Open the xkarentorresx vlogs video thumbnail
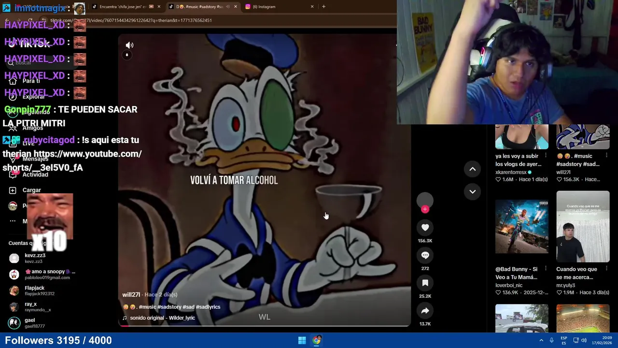618x348 pixels. click(521, 137)
